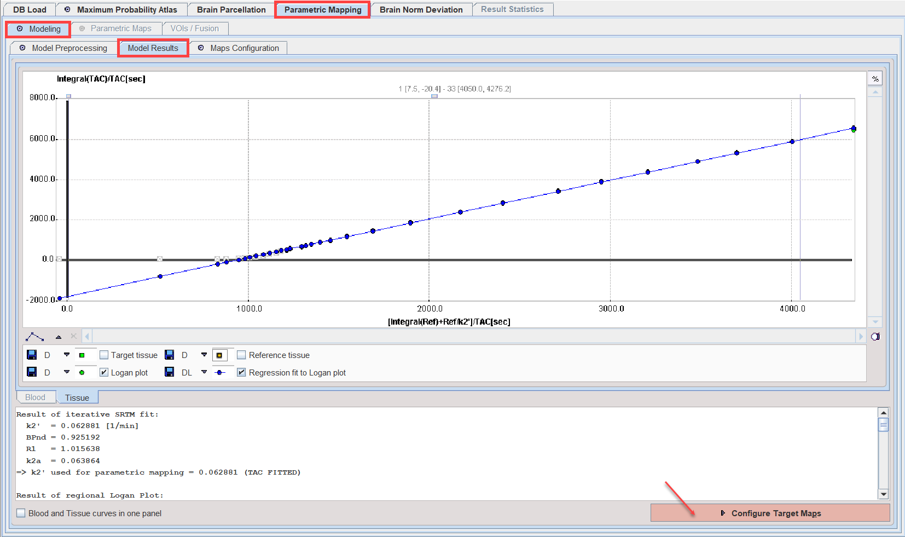Viewport: 905px width, 537px height.
Task: Open Reference tissue curve style dropdown arrow
Action: click(204, 355)
